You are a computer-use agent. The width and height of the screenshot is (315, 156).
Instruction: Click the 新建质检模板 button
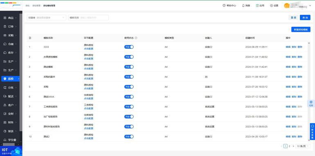tap(301, 29)
